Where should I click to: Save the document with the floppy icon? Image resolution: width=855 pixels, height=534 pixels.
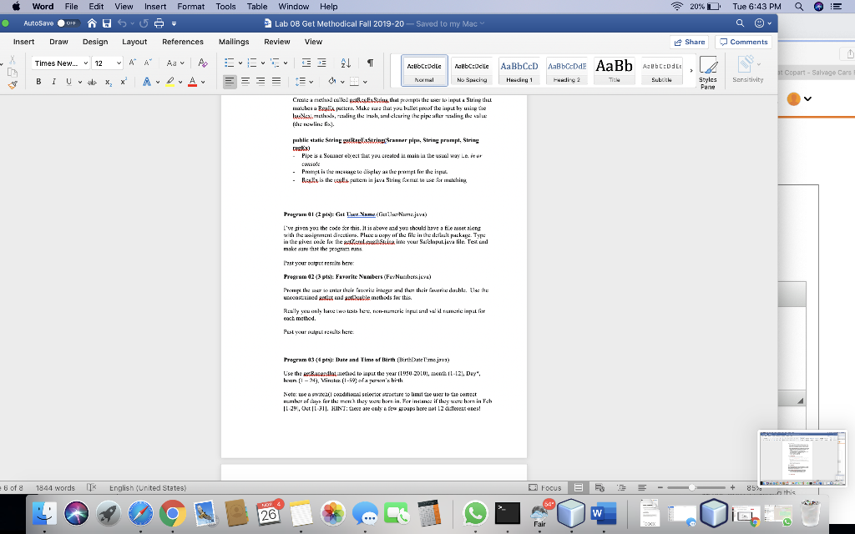107,23
